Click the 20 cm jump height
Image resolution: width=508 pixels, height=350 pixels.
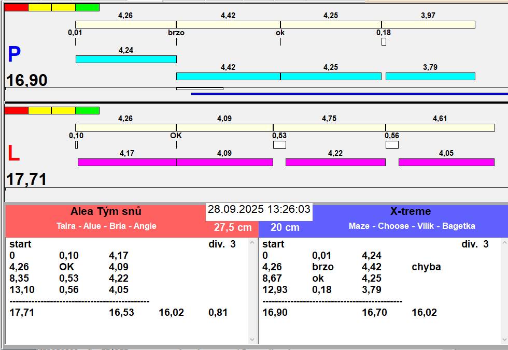tap(285, 227)
